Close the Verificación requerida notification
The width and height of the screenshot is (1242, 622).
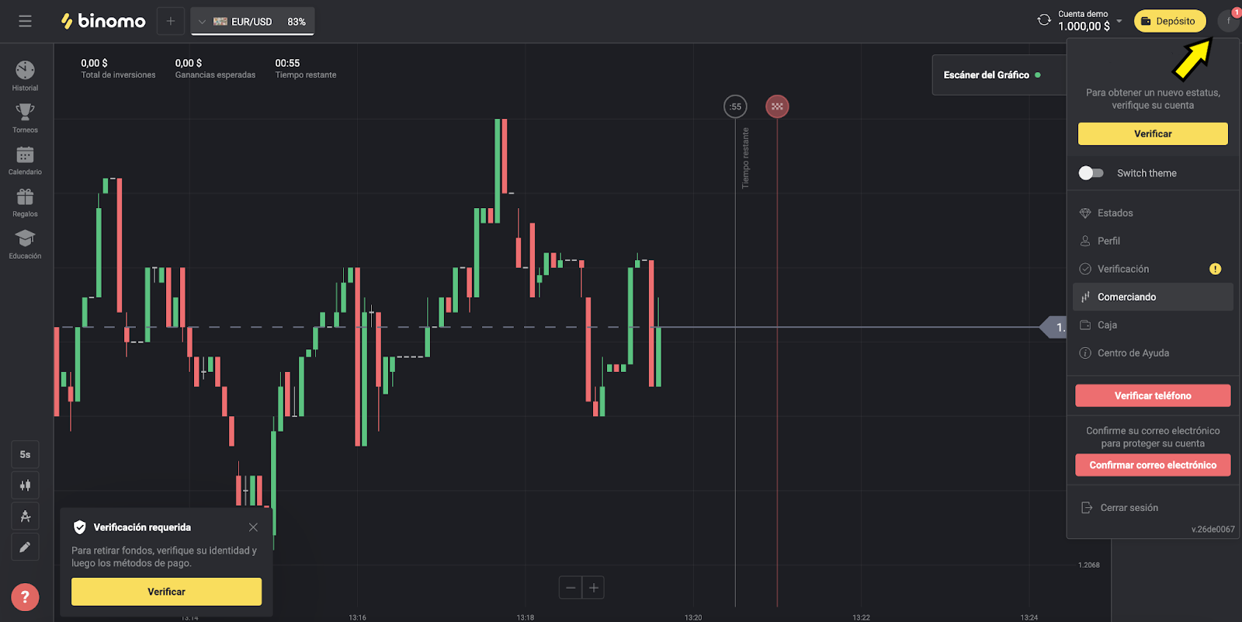pyautogui.click(x=253, y=527)
